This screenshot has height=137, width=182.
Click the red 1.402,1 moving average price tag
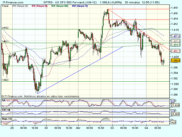point(175,51)
